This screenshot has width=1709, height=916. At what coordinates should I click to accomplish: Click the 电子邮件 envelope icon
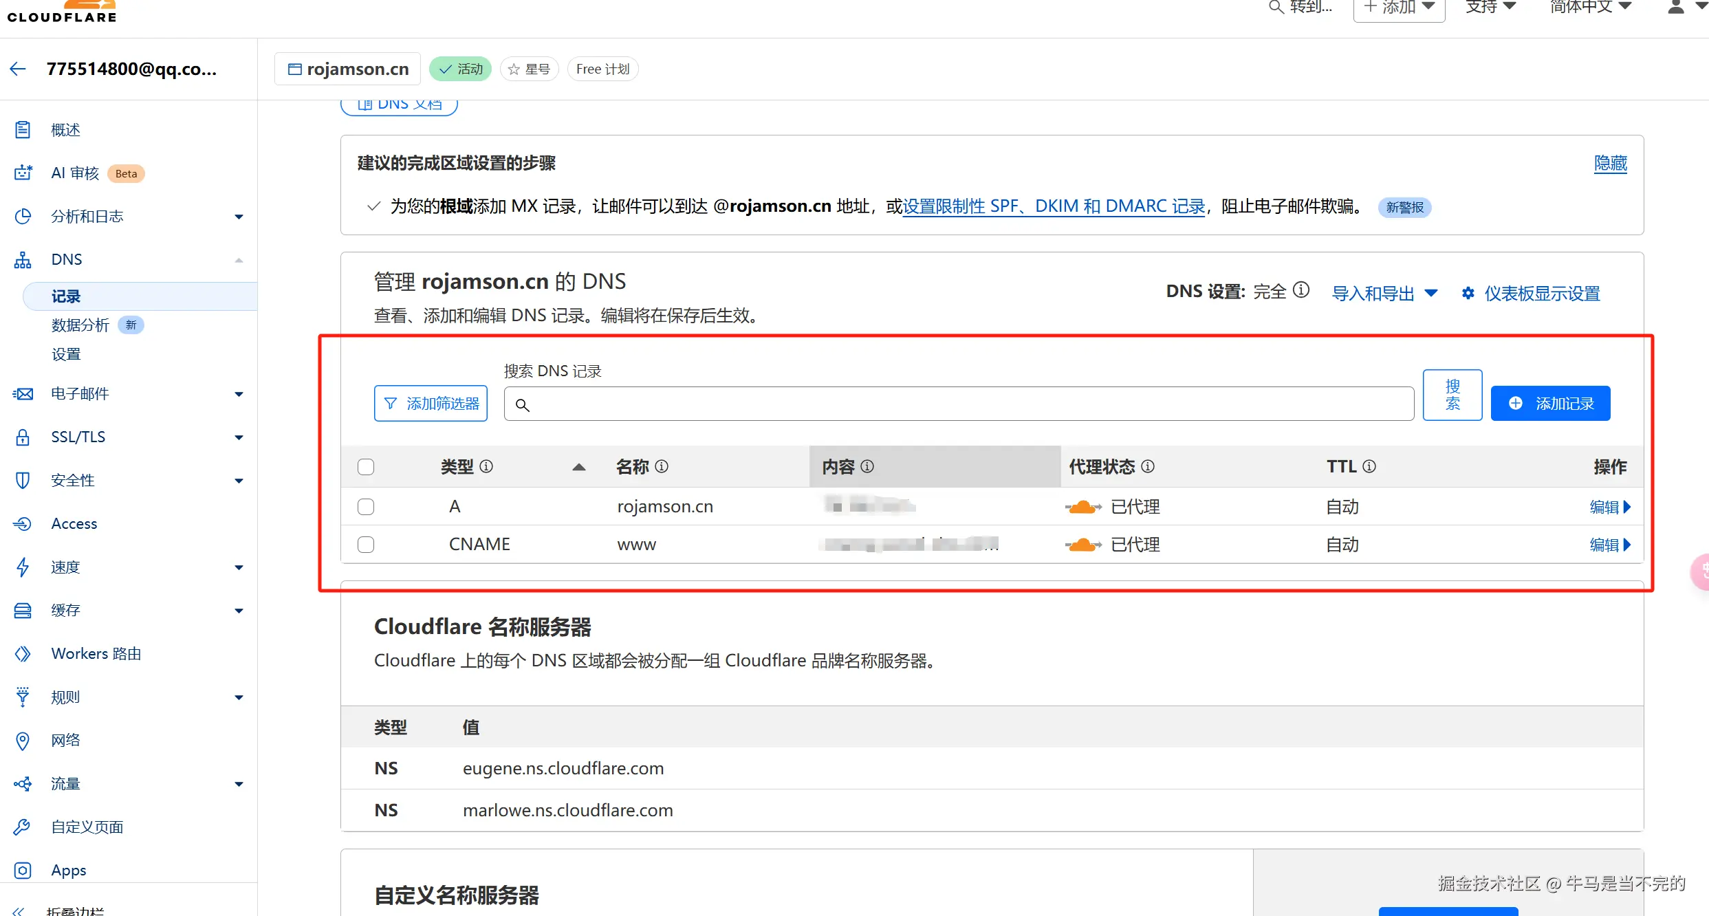pyautogui.click(x=23, y=394)
